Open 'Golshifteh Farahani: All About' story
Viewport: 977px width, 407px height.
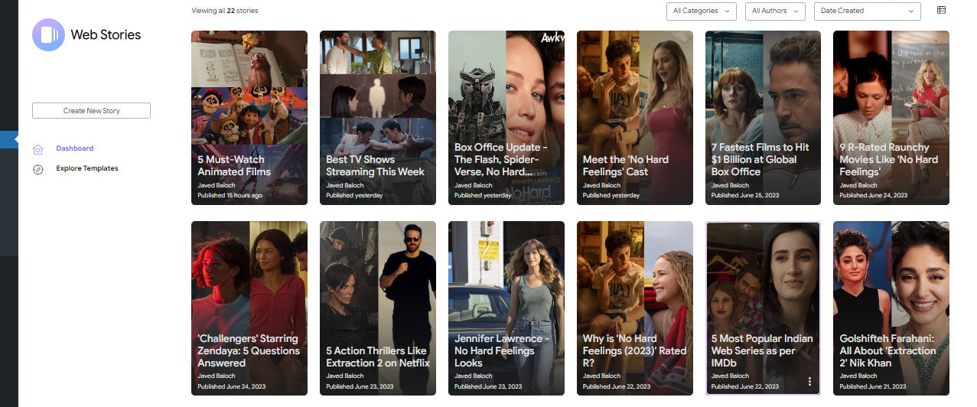pyautogui.click(x=891, y=308)
